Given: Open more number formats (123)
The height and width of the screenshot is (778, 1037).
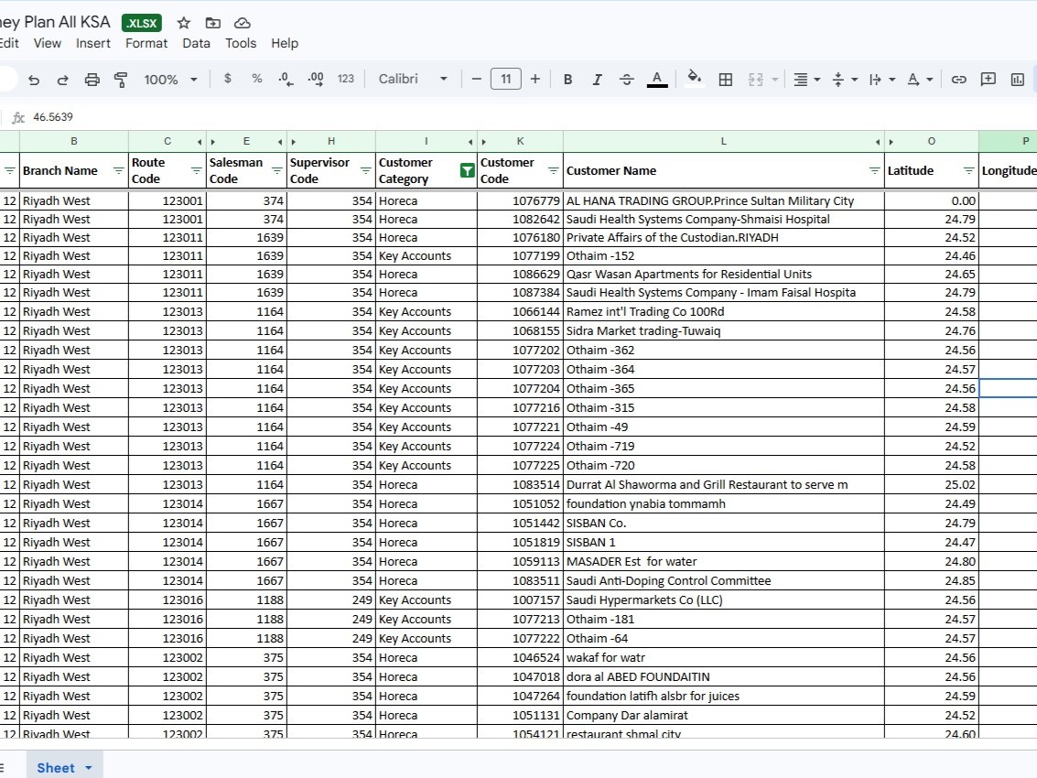Looking at the screenshot, I should tap(345, 79).
